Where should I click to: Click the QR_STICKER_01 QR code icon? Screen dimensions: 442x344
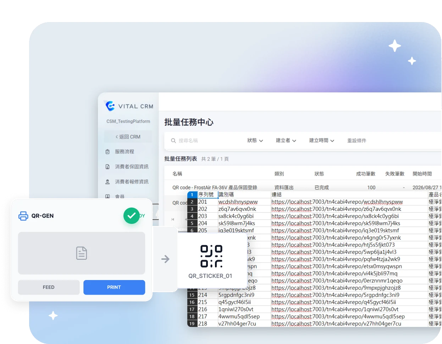[211, 256]
